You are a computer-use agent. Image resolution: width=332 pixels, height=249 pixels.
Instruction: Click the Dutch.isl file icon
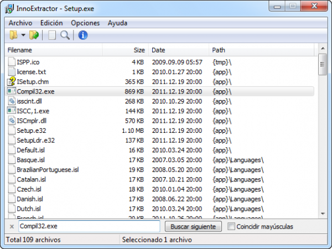[12, 209]
